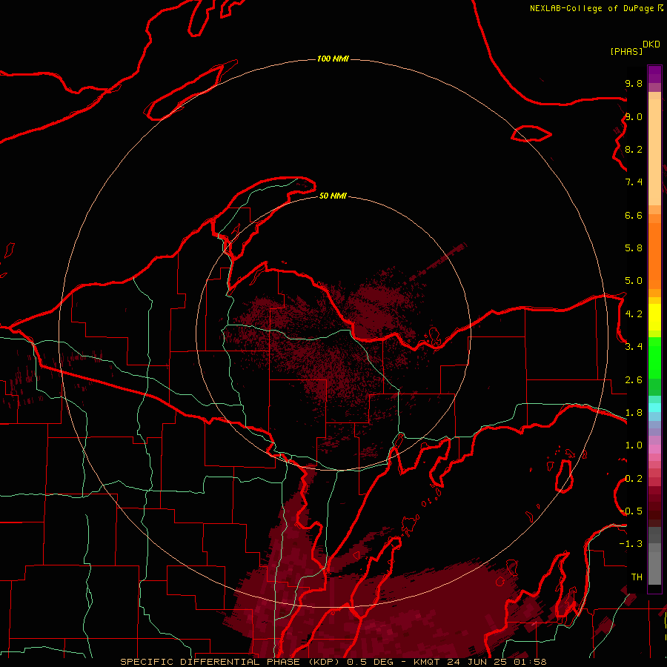Click the 1.8 value on the color scale
This screenshot has width=667, height=667.
click(634, 413)
